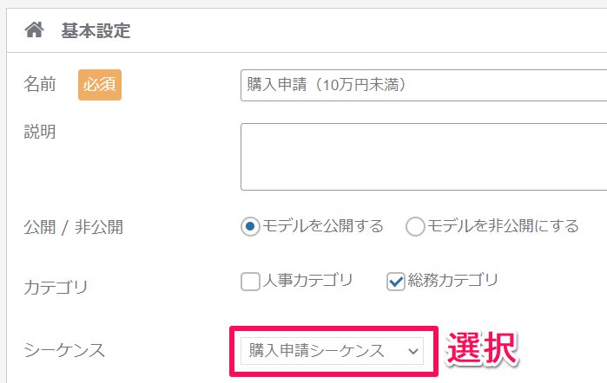
Task: Click the モデルを非公開にする label text
Action: [x=503, y=226]
